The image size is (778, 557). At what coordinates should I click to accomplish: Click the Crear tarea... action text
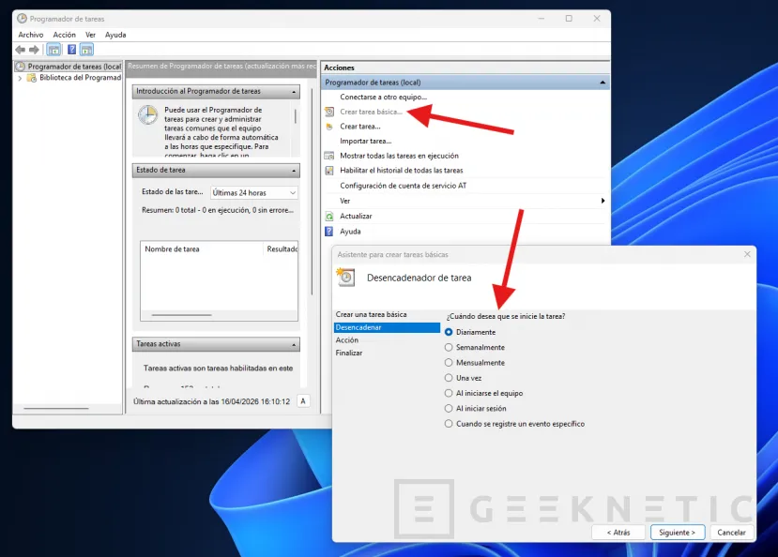[x=360, y=127]
